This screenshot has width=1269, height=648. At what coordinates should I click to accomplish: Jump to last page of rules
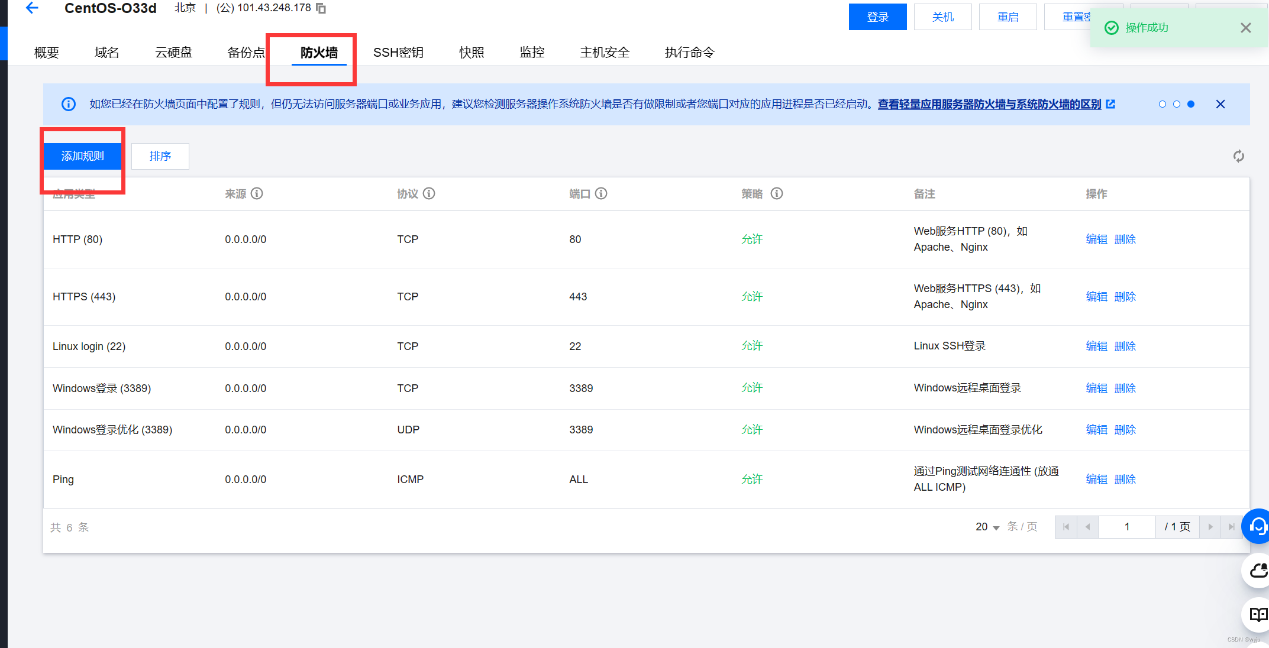pyautogui.click(x=1231, y=527)
